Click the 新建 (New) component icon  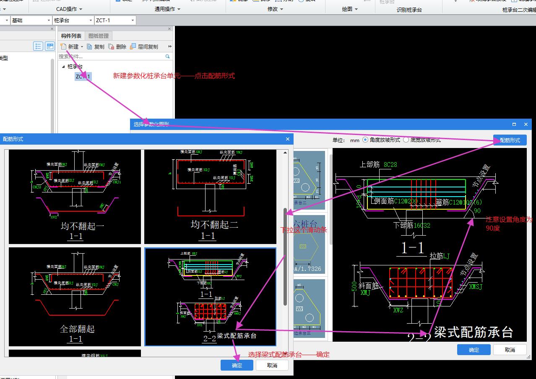click(64, 47)
